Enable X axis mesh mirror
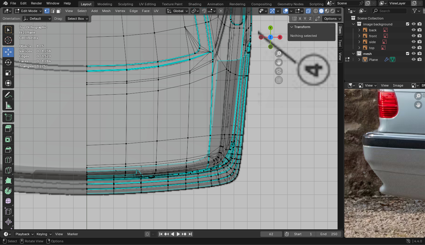Image resolution: width=425 pixels, height=245 pixels. (300, 19)
